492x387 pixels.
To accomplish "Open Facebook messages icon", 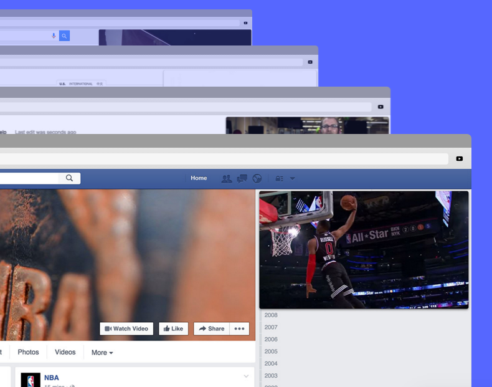I will tap(242, 179).
